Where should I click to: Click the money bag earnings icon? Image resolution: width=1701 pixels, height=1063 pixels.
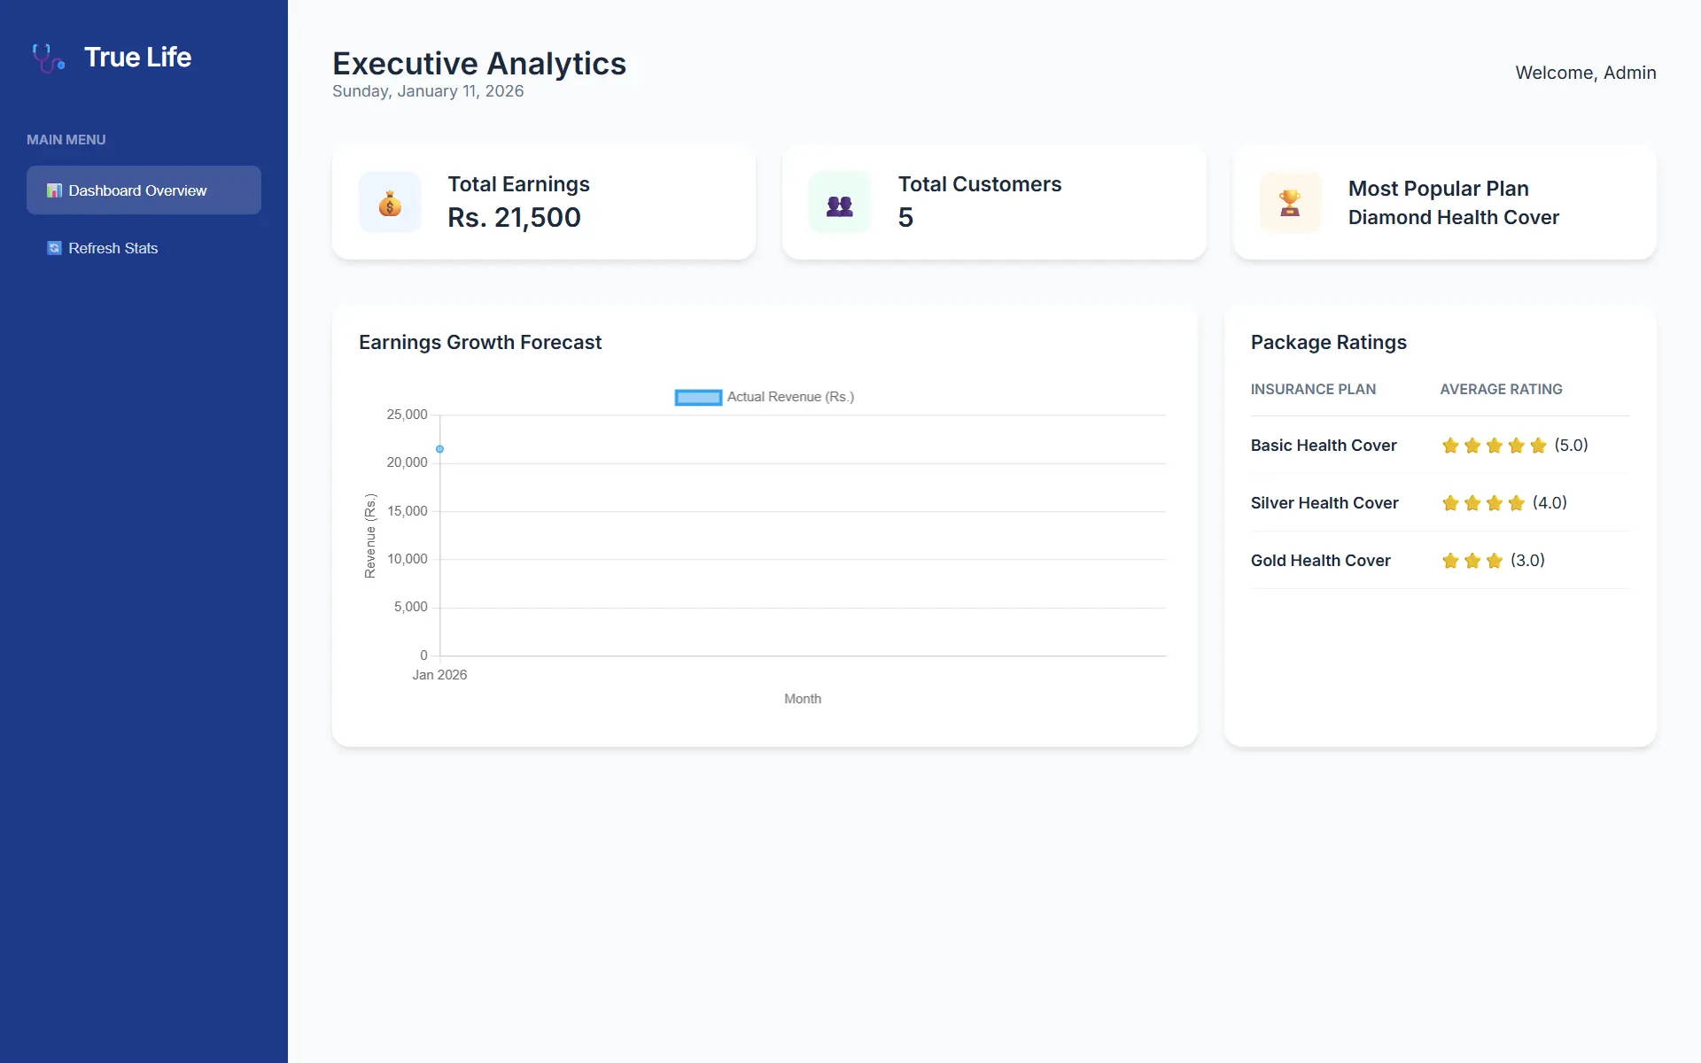(x=390, y=203)
